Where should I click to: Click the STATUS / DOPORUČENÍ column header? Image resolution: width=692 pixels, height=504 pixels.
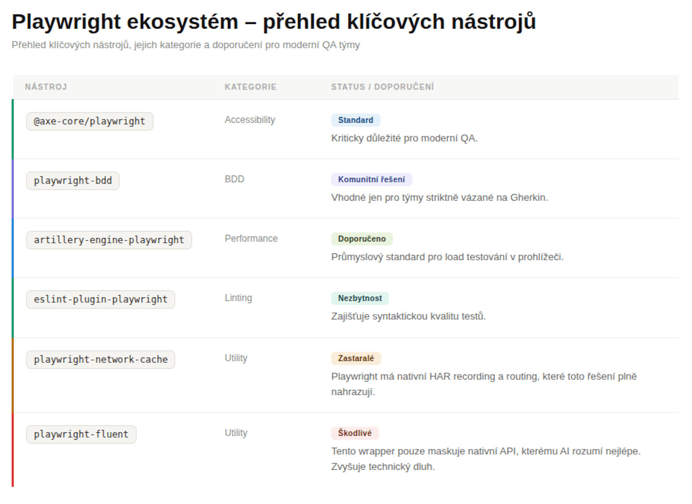pyautogui.click(x=382, y=87)
